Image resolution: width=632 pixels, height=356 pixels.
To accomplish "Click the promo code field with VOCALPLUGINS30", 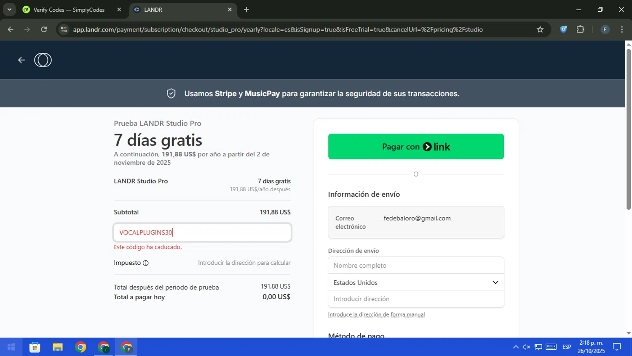I will [202, 232].
